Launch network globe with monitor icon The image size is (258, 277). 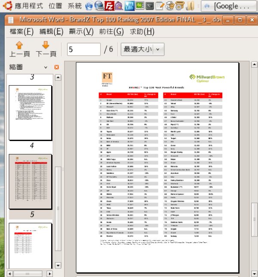99,6
